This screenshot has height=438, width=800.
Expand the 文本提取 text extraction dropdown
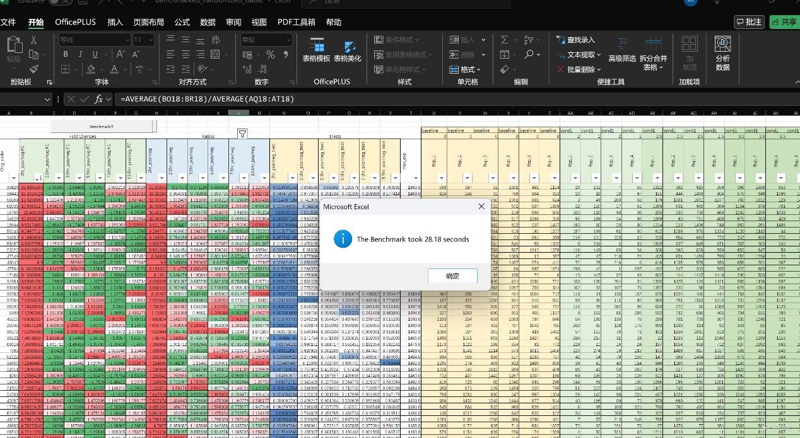(x=579, y=55)
